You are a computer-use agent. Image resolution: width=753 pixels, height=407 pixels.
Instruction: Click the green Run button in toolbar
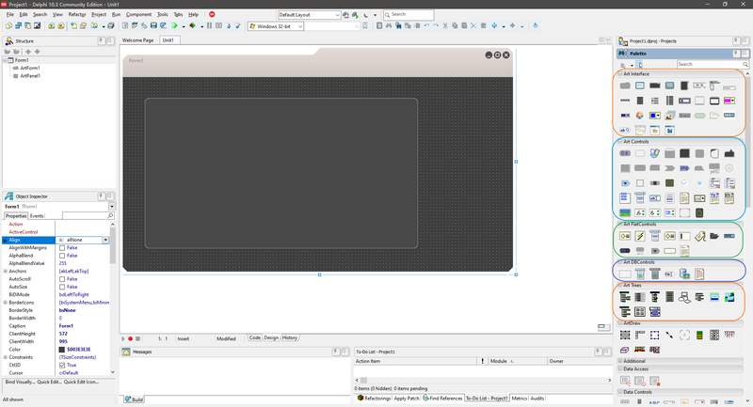(174, 25)
